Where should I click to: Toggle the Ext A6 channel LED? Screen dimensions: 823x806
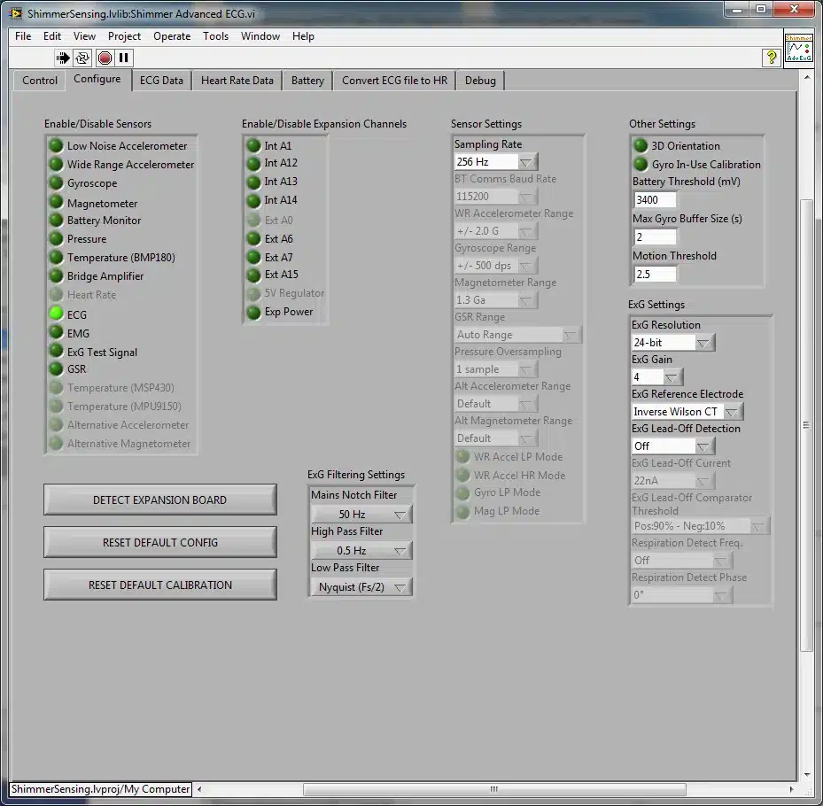point(253,239)
